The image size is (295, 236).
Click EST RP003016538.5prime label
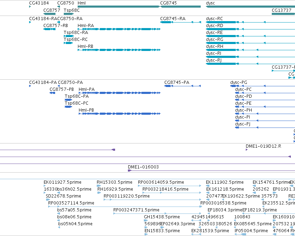[x=223, y=203]
